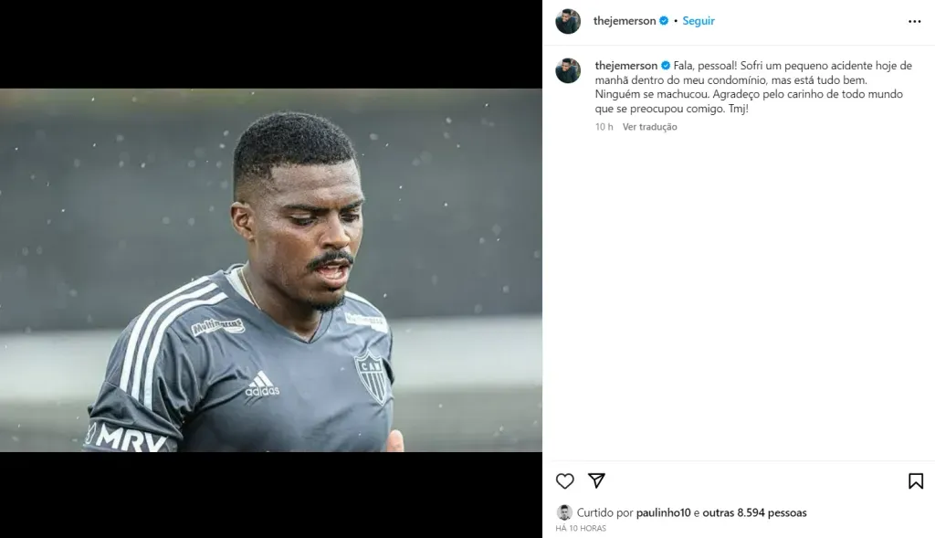Click the thejemerson username in the caption
935x538 pixels.
click(x=626, y=66)
